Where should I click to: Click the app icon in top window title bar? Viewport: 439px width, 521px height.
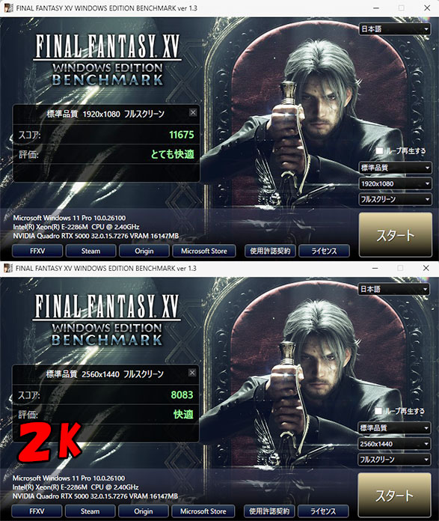point(9,8)
